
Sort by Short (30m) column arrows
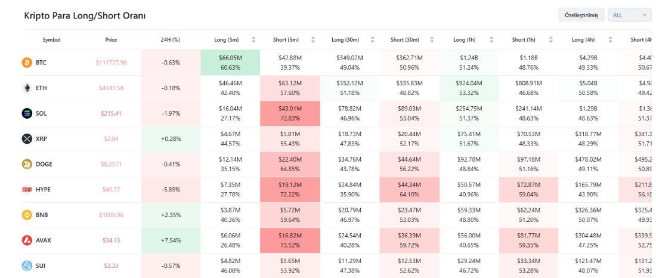tap(432, 40)
